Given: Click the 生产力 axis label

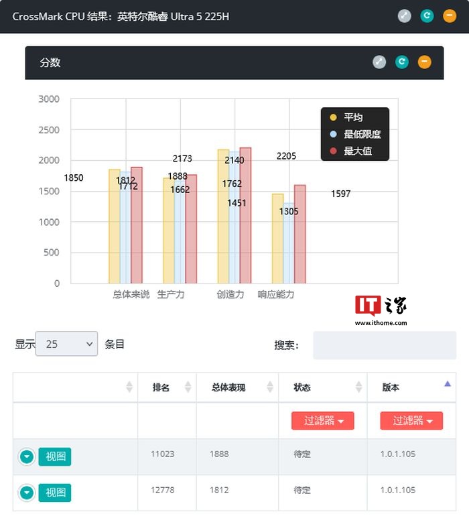Looking at the screenshot, I should tap(171, 294).
